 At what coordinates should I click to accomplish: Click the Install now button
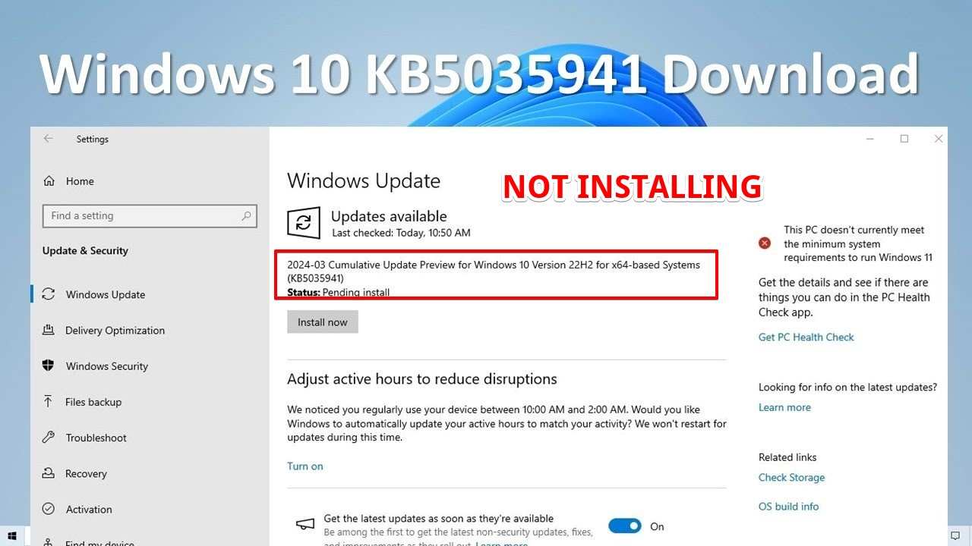coord(323,322)
